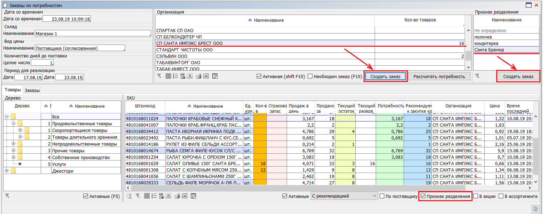Click Создать заказ under Признак разделения panel

click(518, 77)
